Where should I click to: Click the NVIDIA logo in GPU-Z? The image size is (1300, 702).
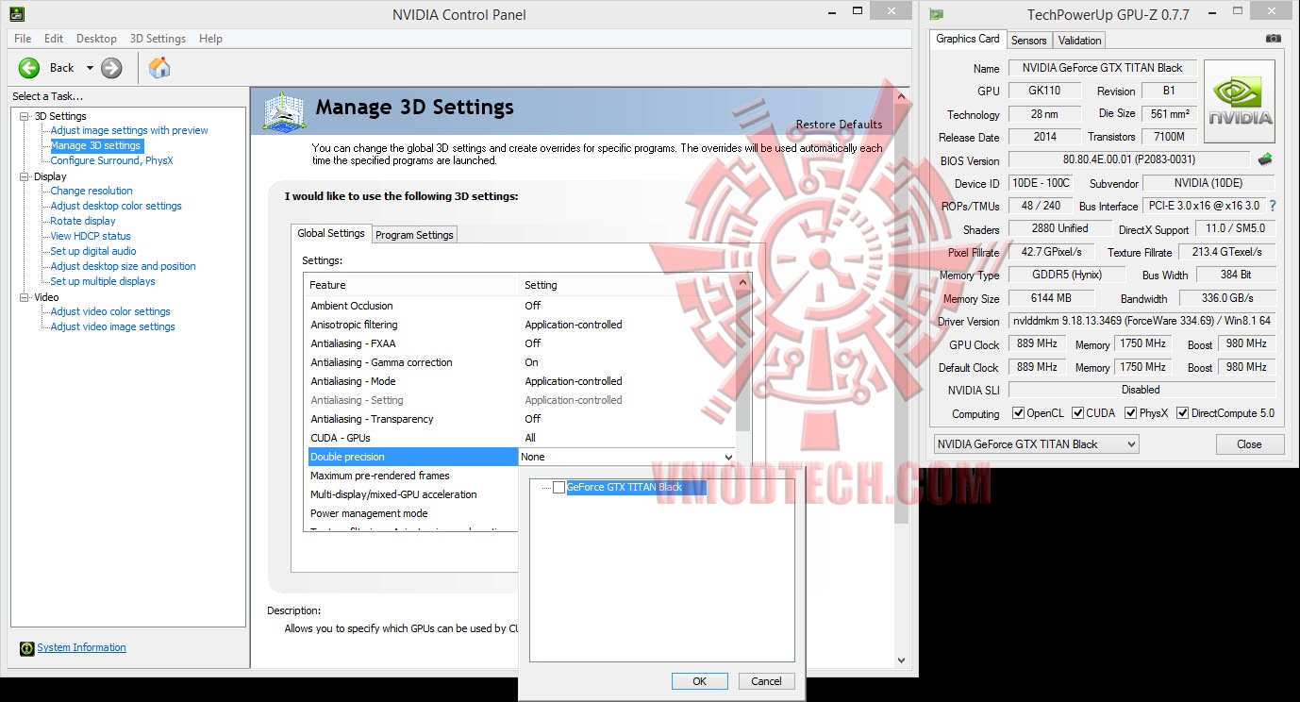pyautogui.click(x=1241, y=101)
